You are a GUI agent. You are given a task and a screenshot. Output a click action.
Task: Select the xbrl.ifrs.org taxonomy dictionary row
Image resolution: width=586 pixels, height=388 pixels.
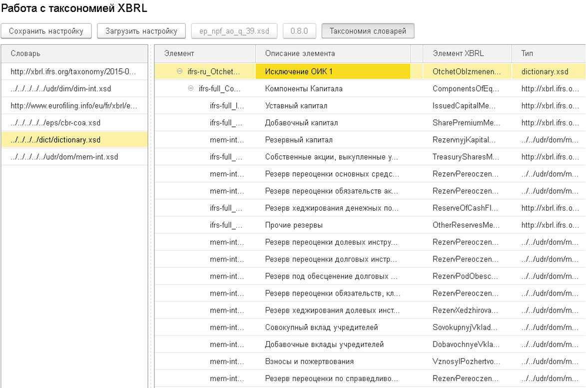[x=73, y=72]
